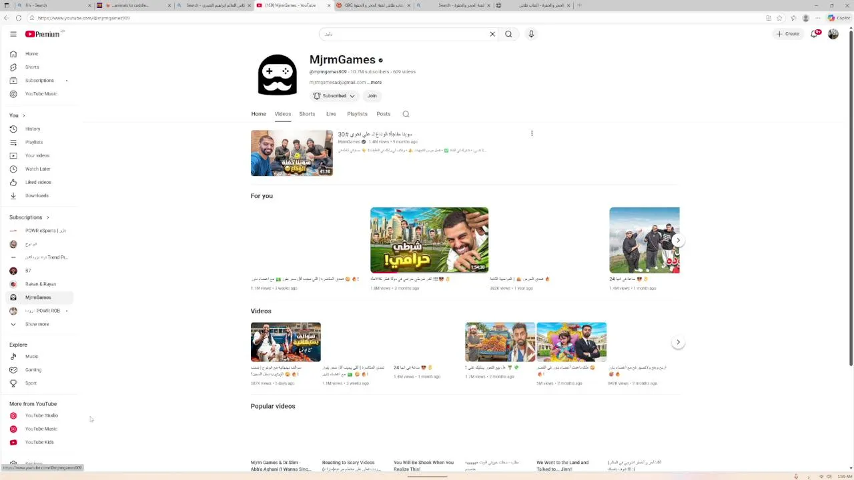The width and height of the screenshot is (854, 480).
Task: Clear the search box text
Action: [492, 34]
